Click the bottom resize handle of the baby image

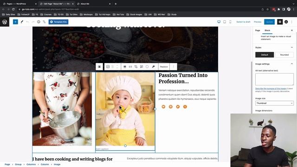coord(125,146)
